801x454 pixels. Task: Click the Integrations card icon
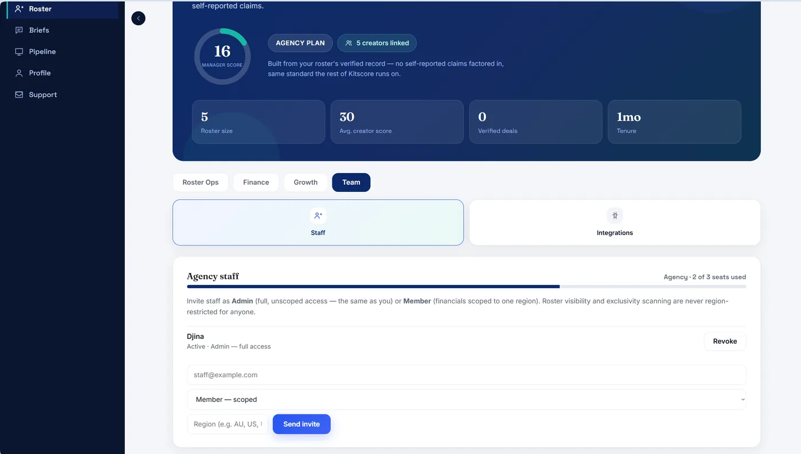(615, 216)
